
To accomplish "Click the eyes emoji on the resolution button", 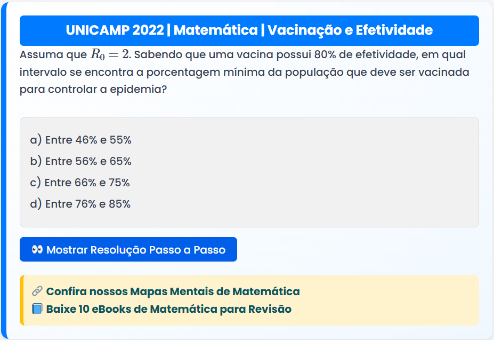I will coord(37,250).
